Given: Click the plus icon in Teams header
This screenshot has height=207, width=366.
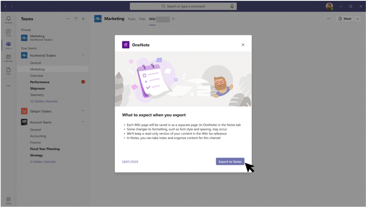Looking at the screenshot, I should point(83,19).
